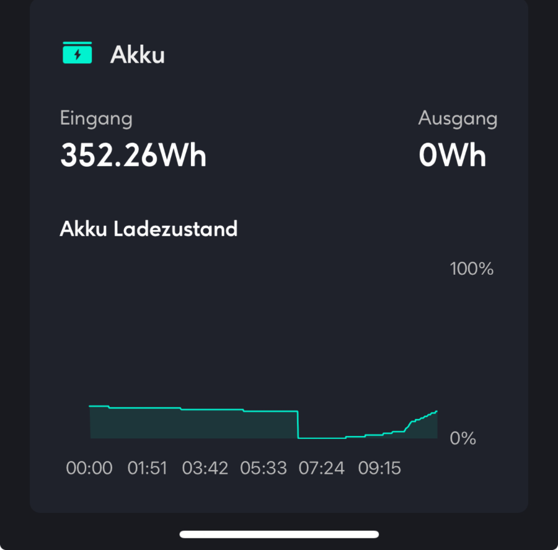This screenshot has height=550, width=558.
Task: Tap the endpoint dot of the charge curve
Action: point(436,412)
